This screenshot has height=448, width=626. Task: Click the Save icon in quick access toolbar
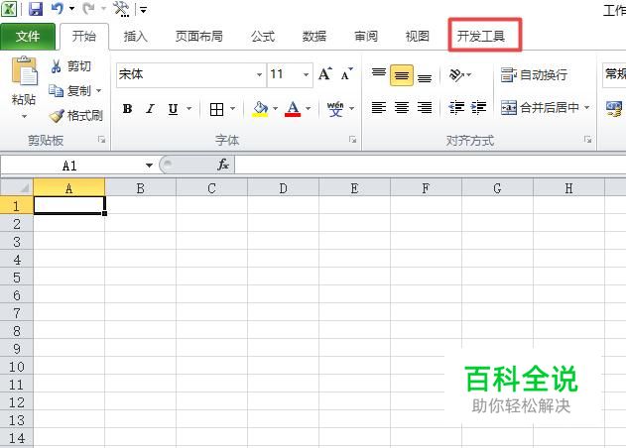36,8
